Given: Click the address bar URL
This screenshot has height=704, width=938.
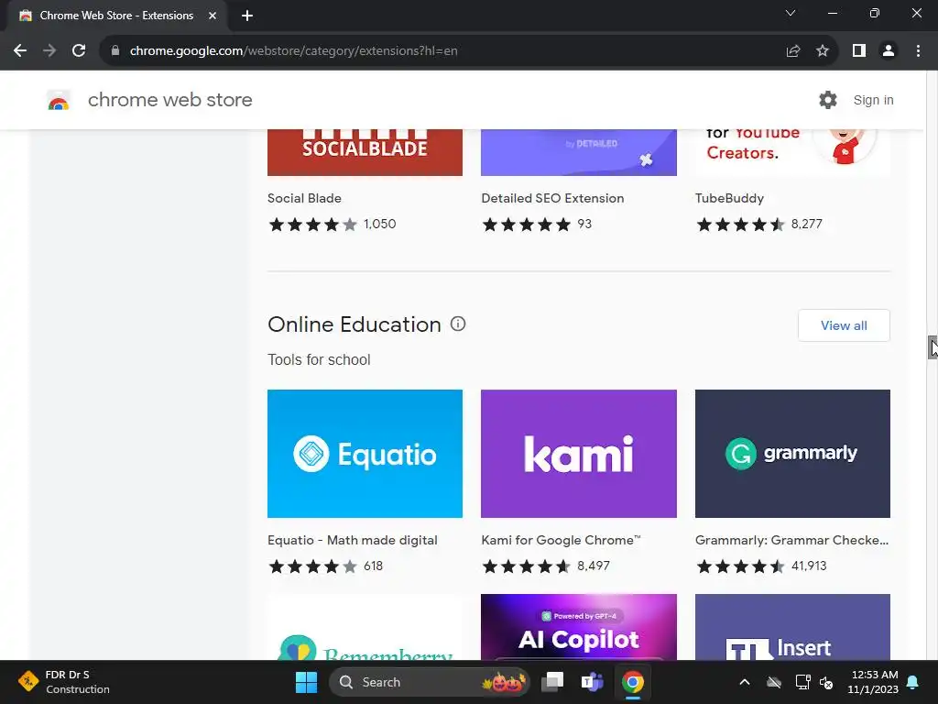Looking at the screenshot, I should (x=294, y=51).
